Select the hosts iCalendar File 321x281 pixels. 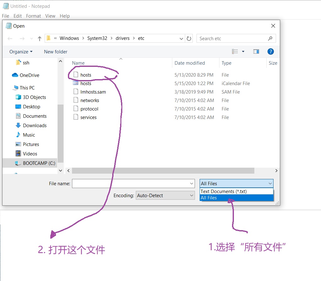pyautogui.click(x=86, y=84)
